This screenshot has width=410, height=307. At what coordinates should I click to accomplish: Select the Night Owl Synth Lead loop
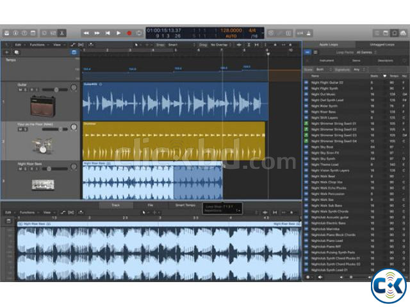(356, 100)
